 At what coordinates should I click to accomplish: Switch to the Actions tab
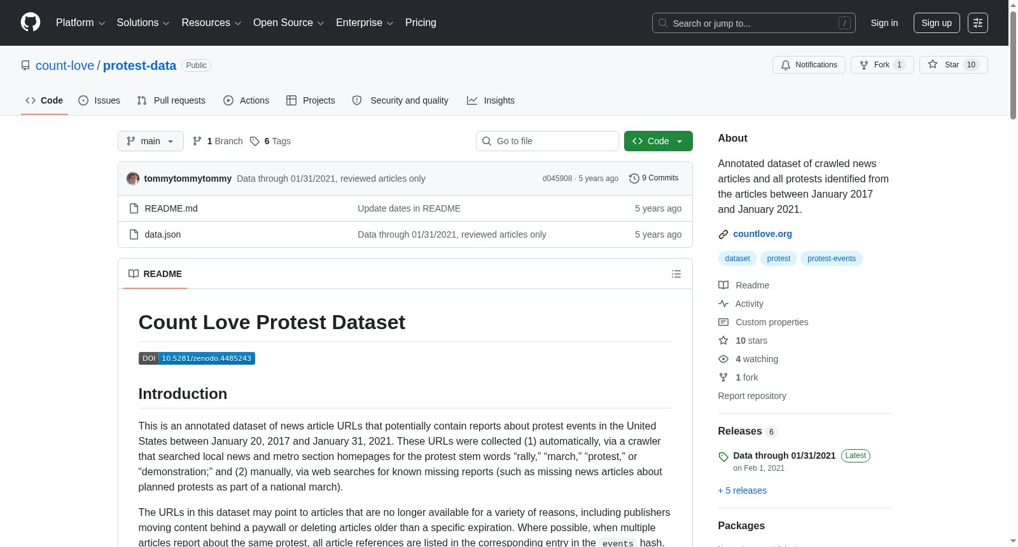[246, 100]
